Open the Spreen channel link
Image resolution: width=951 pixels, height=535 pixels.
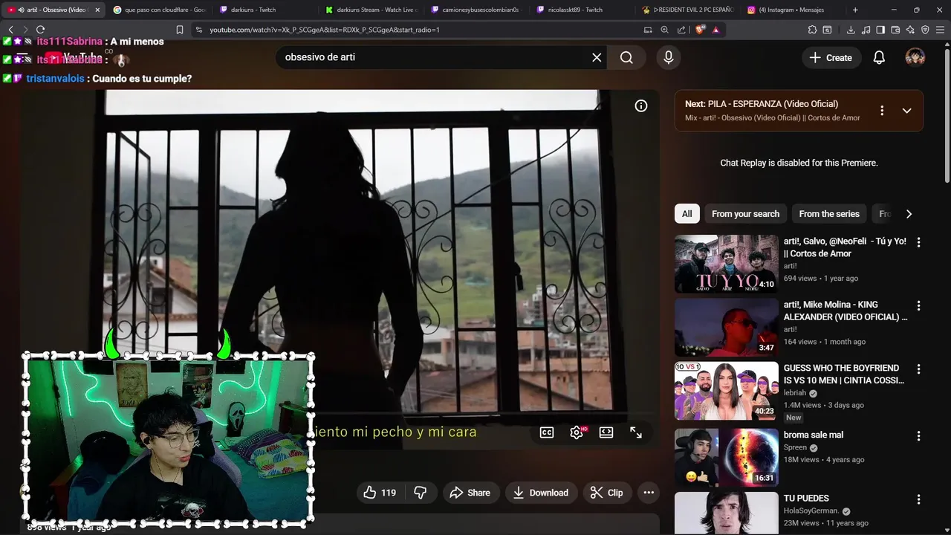795,447
